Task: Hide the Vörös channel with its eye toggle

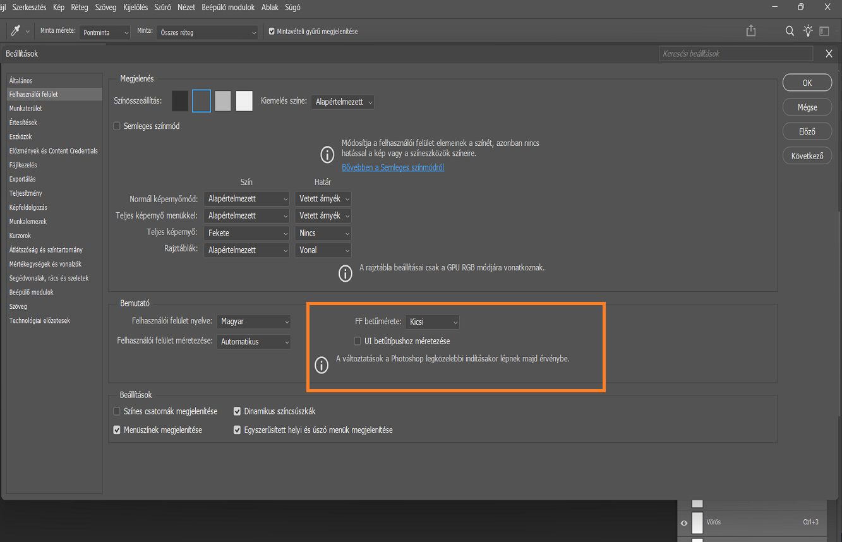Action: click(683, 522)
